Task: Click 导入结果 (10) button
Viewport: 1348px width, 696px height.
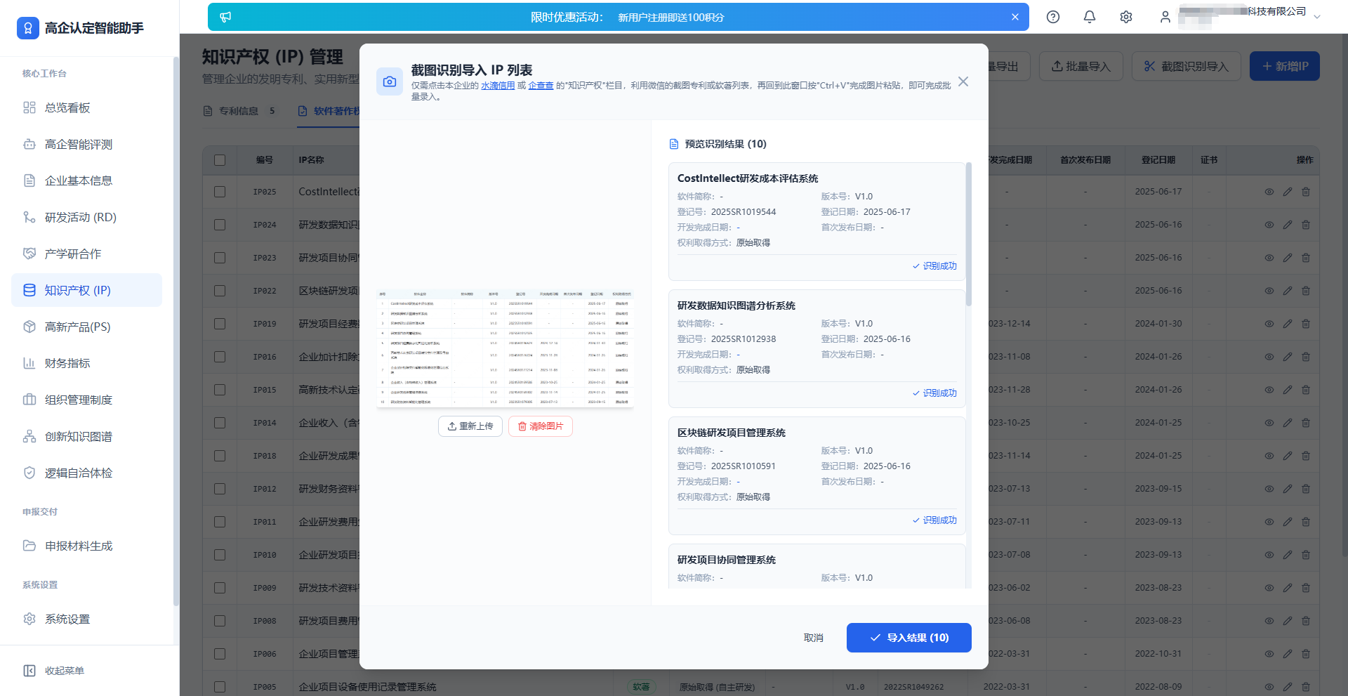Action: point(909,638)
